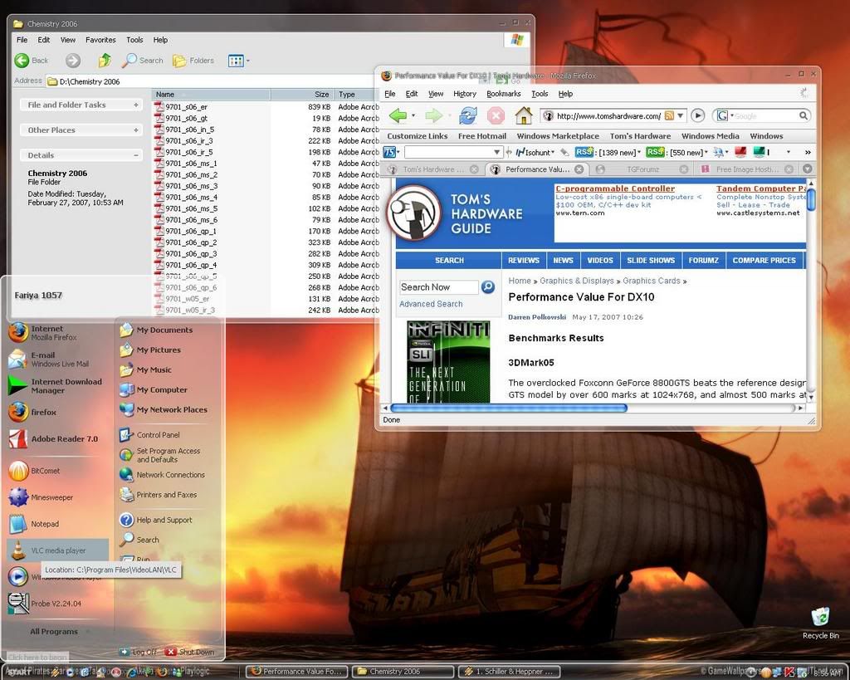Click Size column header in Explorer
Viewport: 850px width, 680px height.
302,95
